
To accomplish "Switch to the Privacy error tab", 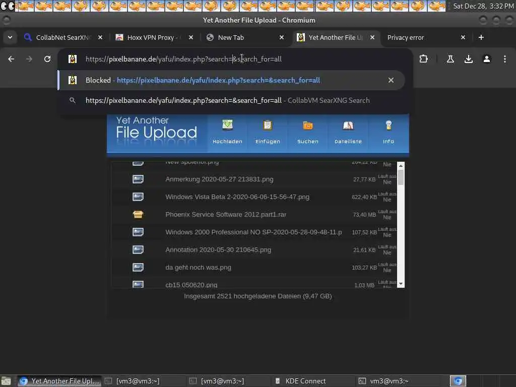I will pyautogui.click(x=426, y=37).
